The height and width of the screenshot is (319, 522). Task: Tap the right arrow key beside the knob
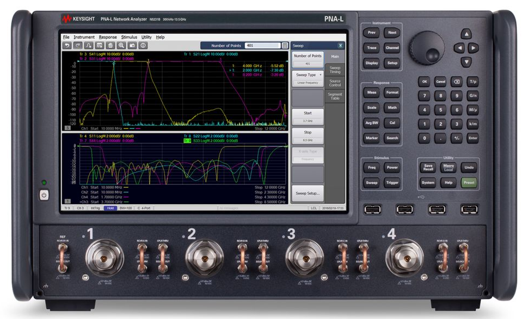click(473, 48)
